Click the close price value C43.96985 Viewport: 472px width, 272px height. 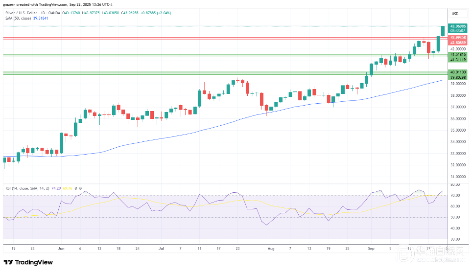(130, 13)
